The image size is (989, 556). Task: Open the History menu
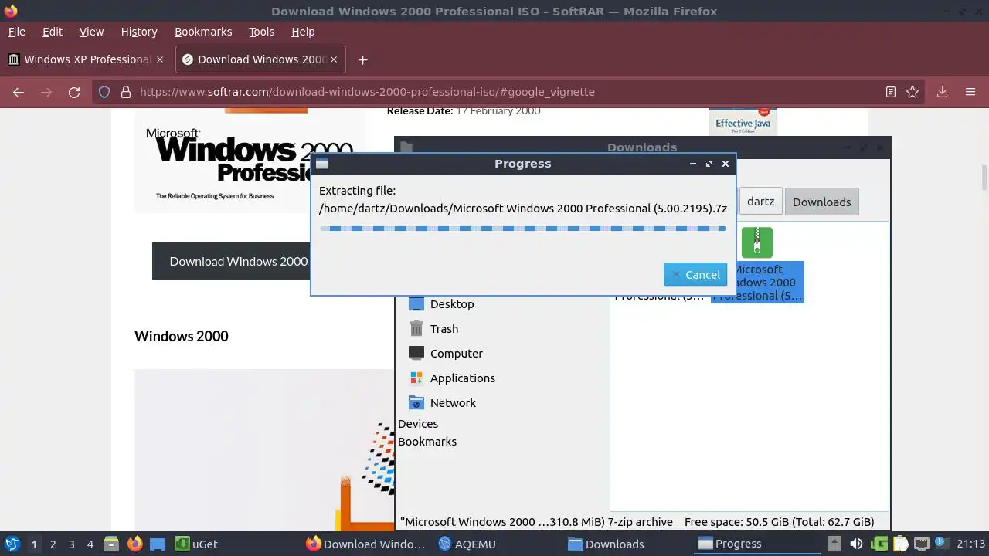coord(139,32)
